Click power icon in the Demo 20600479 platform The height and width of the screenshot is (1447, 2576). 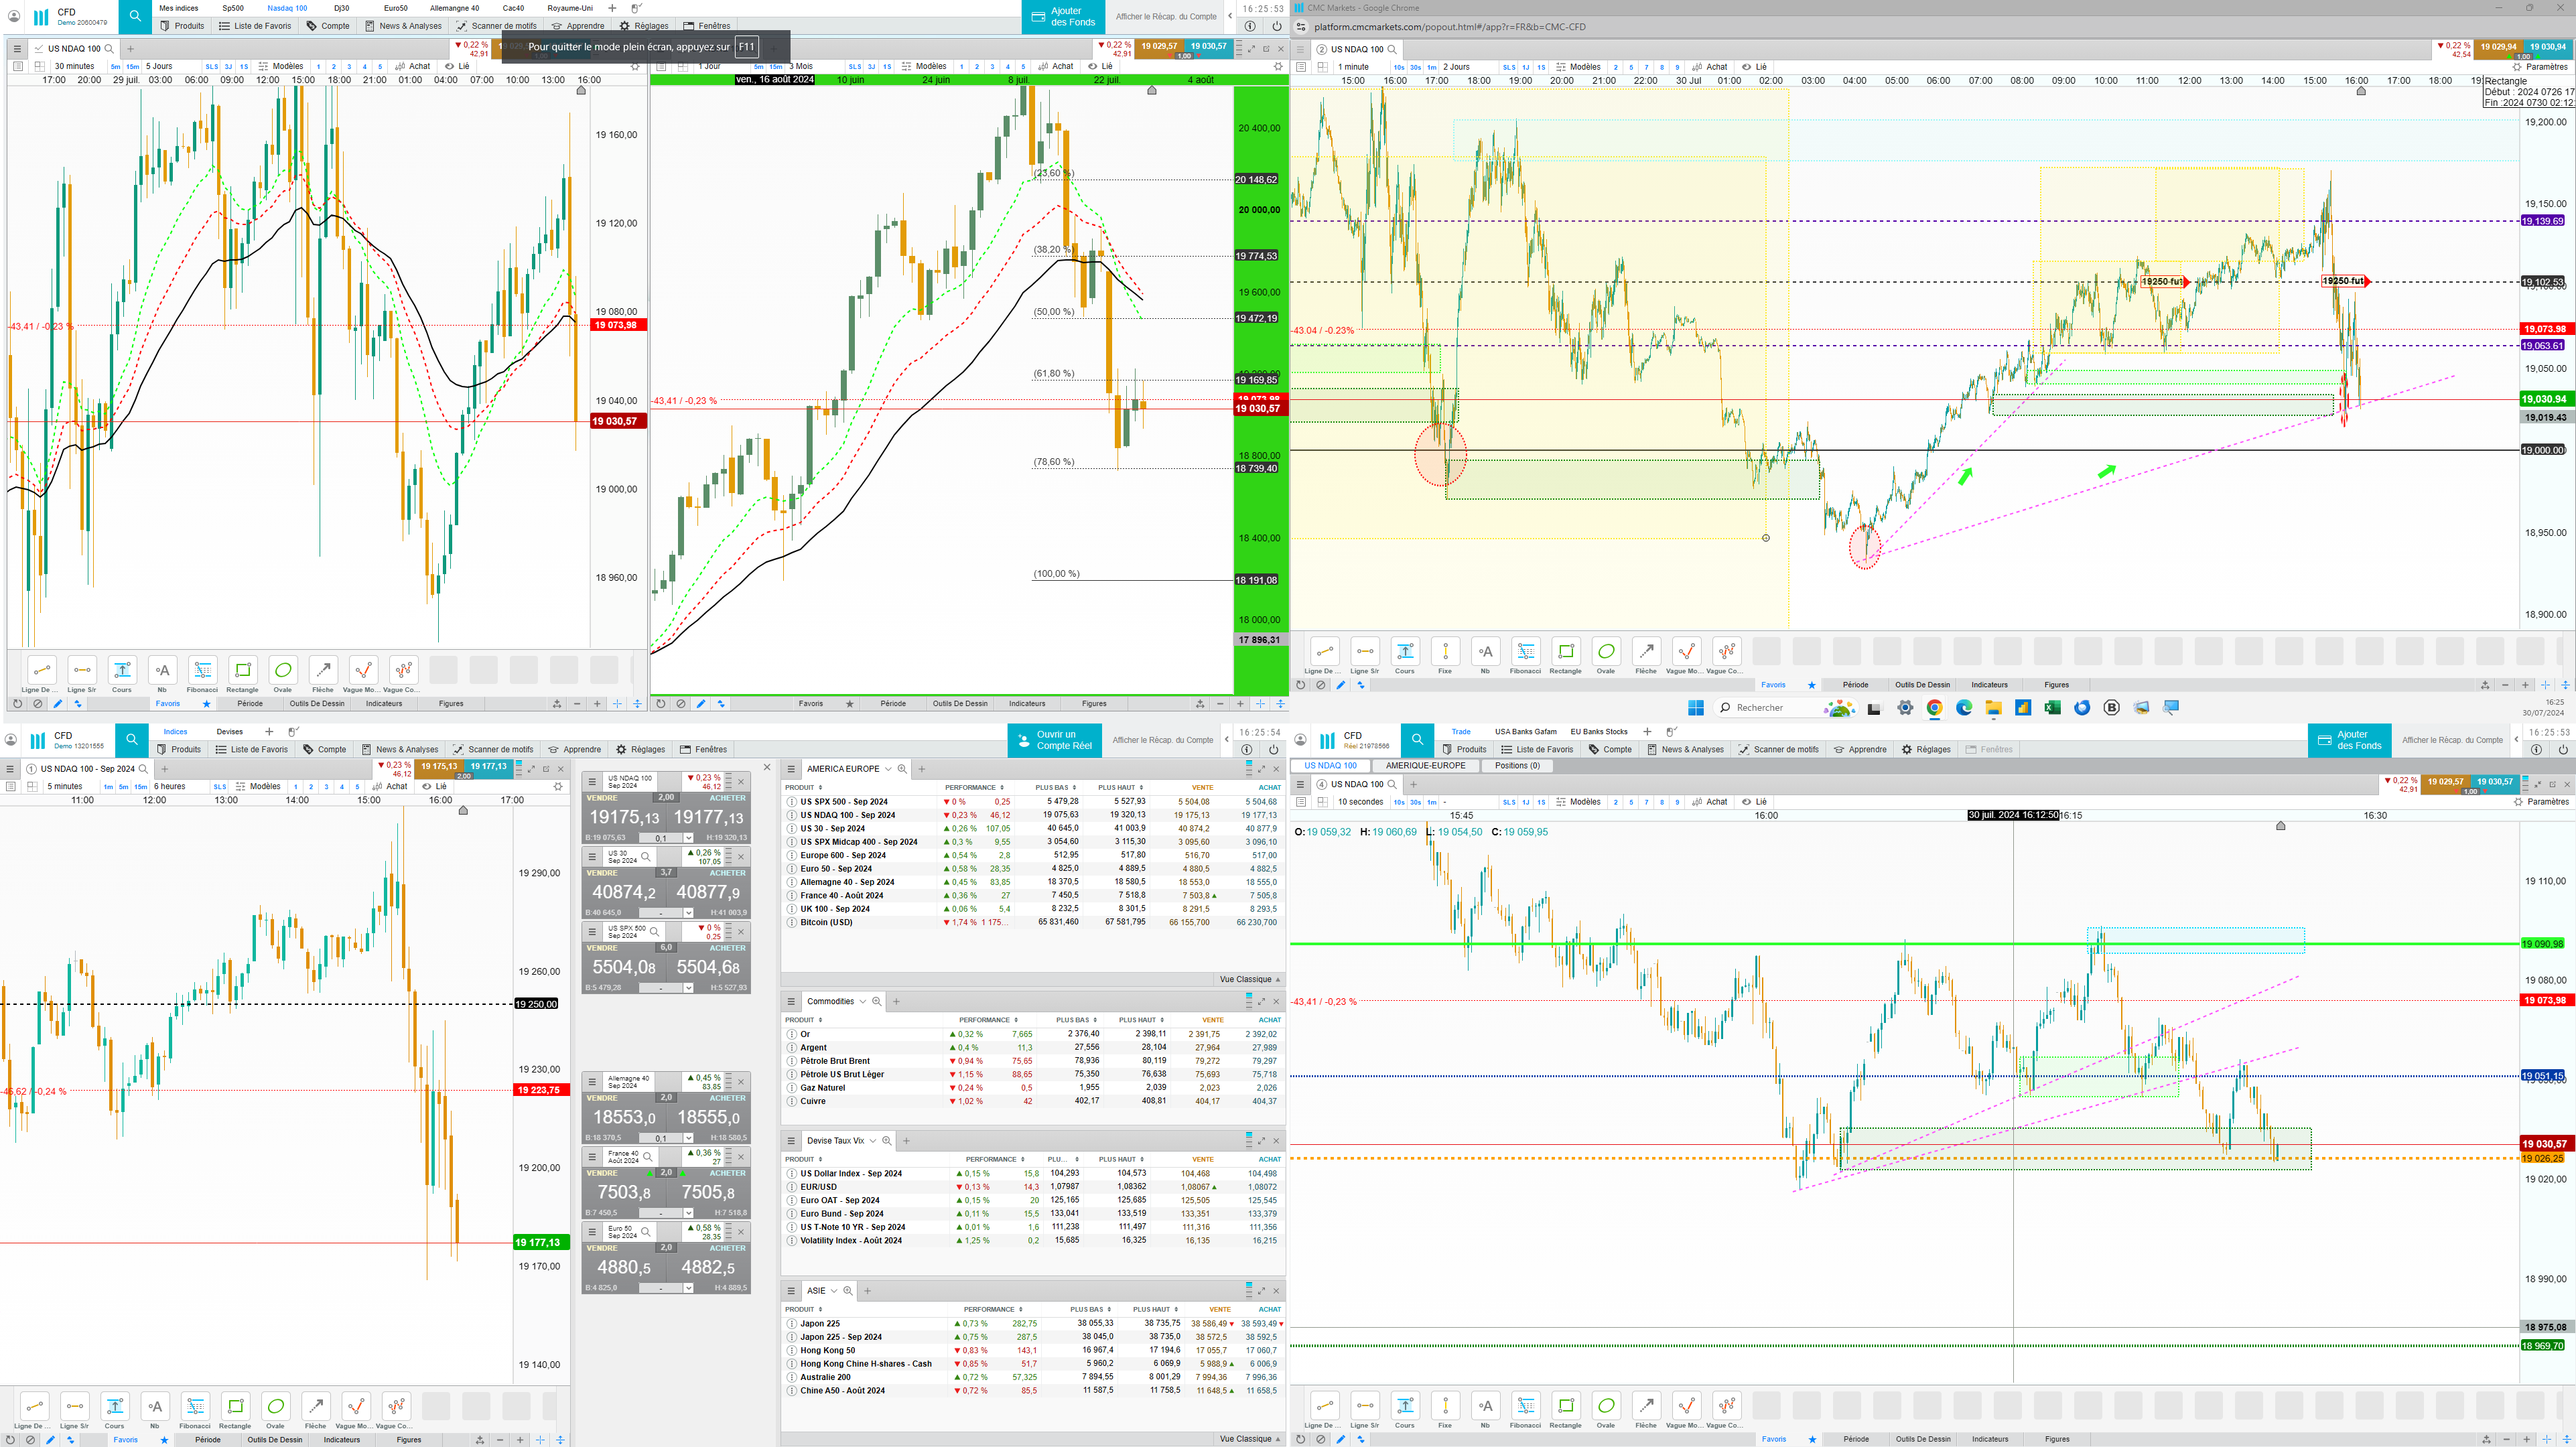tap(1277, 26)
